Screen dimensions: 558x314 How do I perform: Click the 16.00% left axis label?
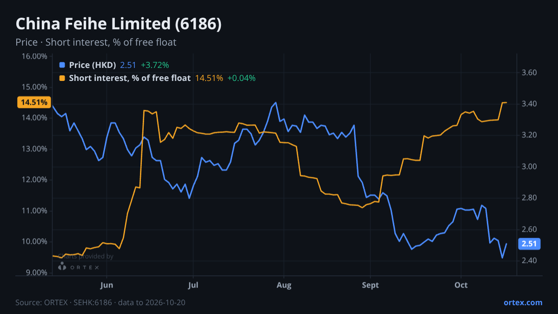click(34, 56)
